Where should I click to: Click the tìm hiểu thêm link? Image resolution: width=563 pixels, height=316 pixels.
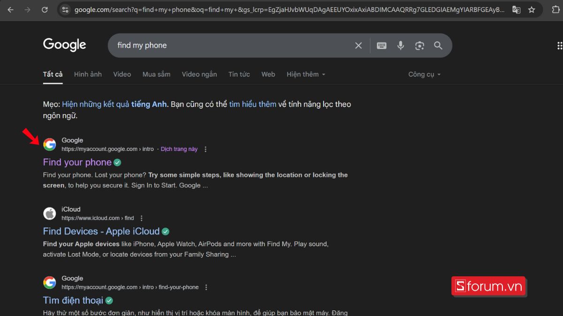(252, 104)
